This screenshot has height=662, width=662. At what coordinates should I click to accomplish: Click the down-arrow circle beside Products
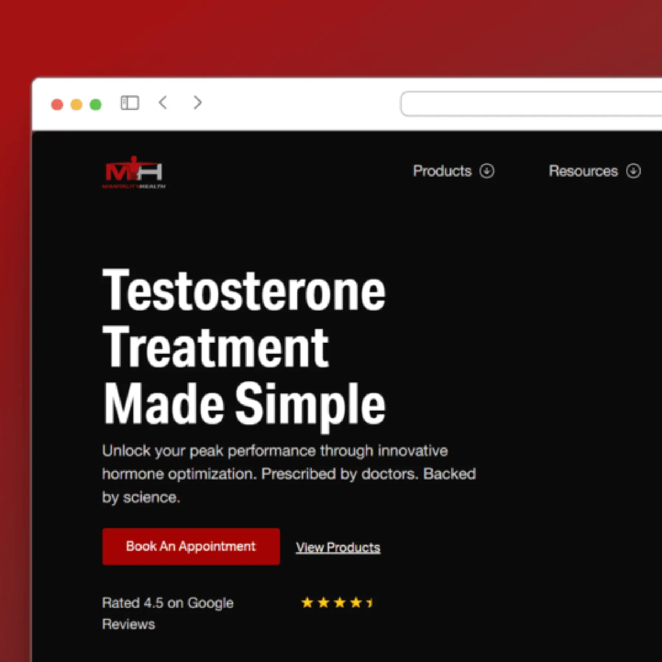[487, 171]
